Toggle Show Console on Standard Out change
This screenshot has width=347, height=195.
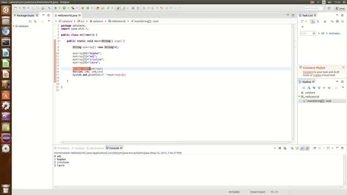[x=303, y=148]
